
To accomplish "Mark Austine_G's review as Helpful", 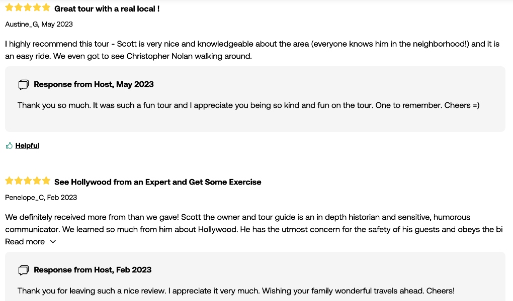I will click(x=27, y=145).
